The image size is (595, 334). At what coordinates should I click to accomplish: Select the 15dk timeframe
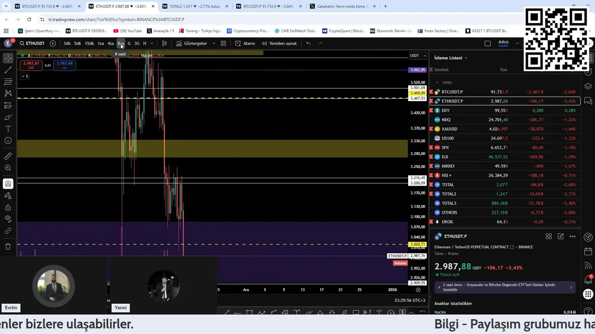[89, 43]
